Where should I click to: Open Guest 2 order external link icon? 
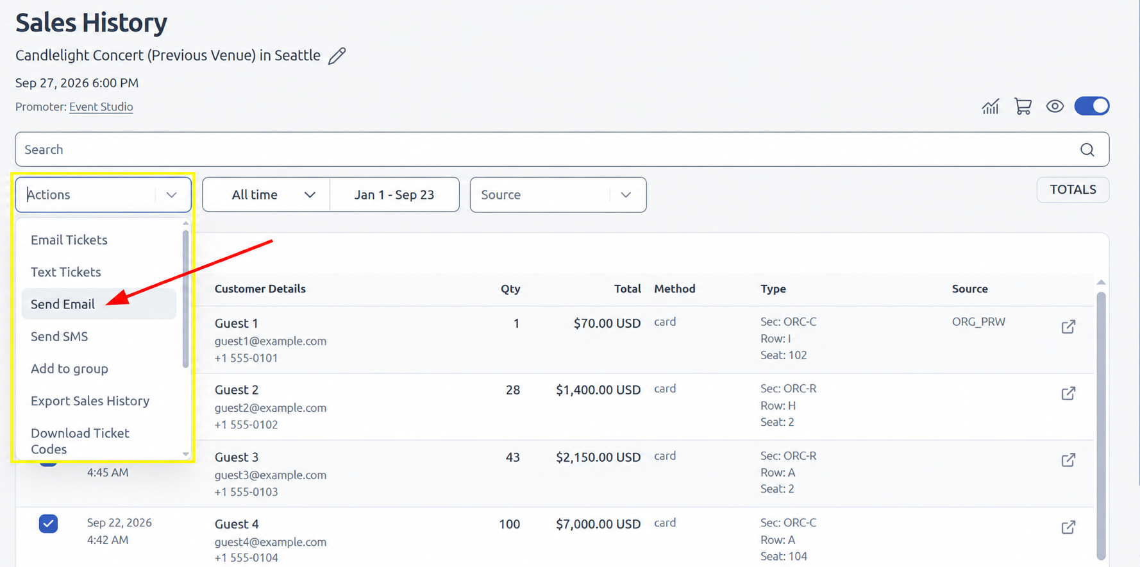point(1068,393)
